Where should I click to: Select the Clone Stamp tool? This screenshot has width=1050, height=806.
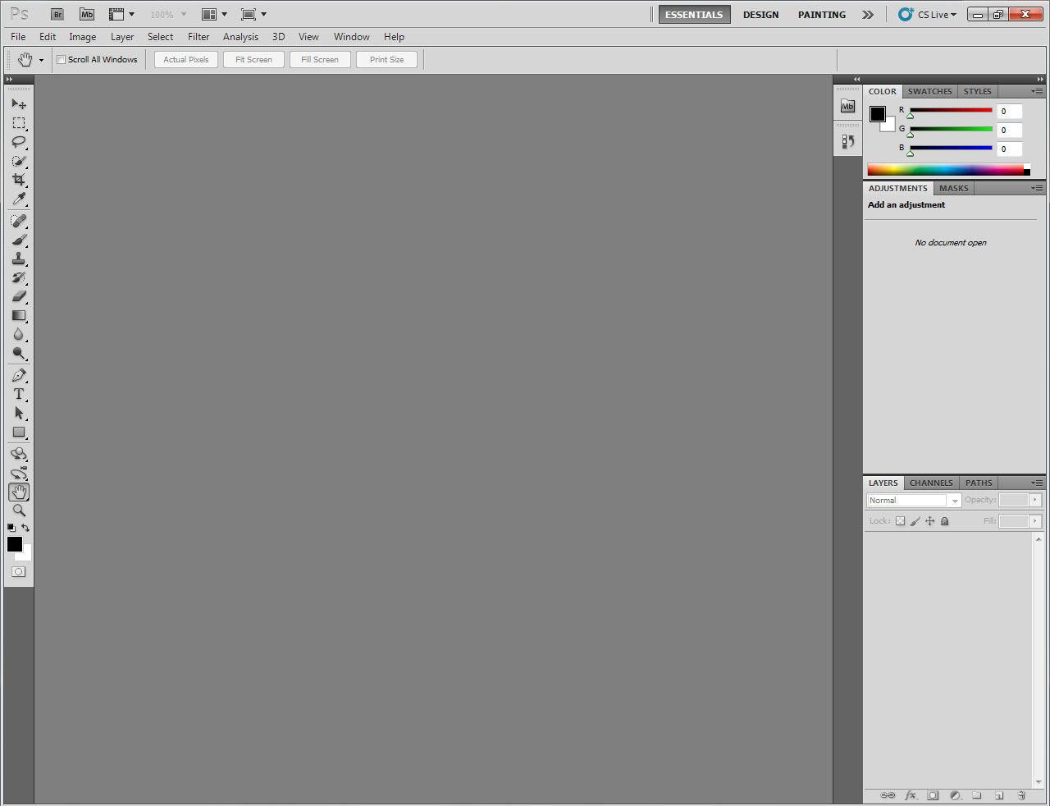point(19,259)
